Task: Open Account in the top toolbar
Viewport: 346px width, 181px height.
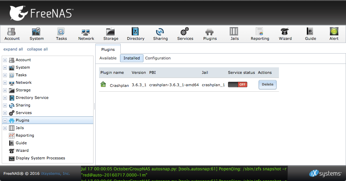Action: [12, 34]
